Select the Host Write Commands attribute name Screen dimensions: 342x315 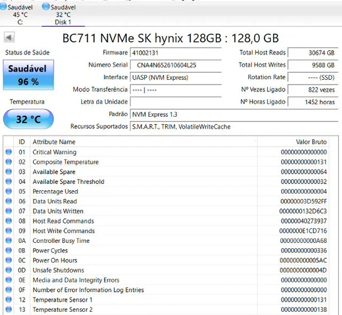(64, 231)
